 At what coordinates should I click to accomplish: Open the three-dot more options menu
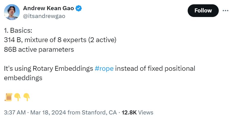(x=225, y=11)
